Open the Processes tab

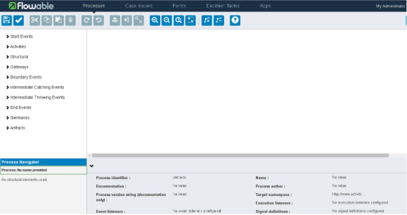click(94, 6)
